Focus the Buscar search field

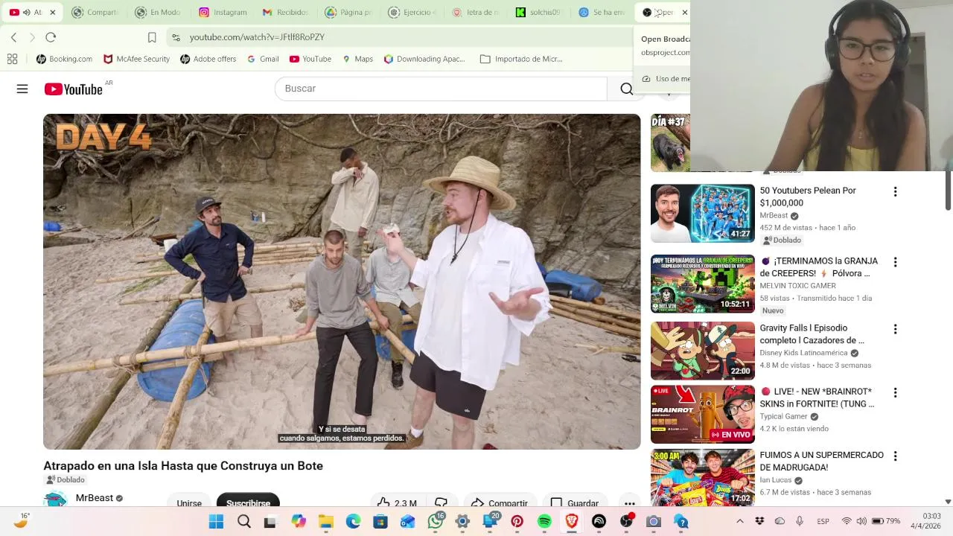pos(441,89)
